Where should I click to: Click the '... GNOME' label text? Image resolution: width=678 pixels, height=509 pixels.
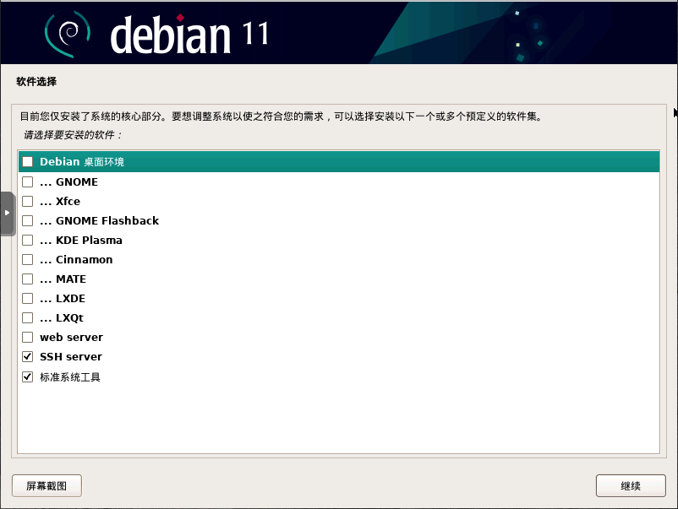click(x=68, y=181)
